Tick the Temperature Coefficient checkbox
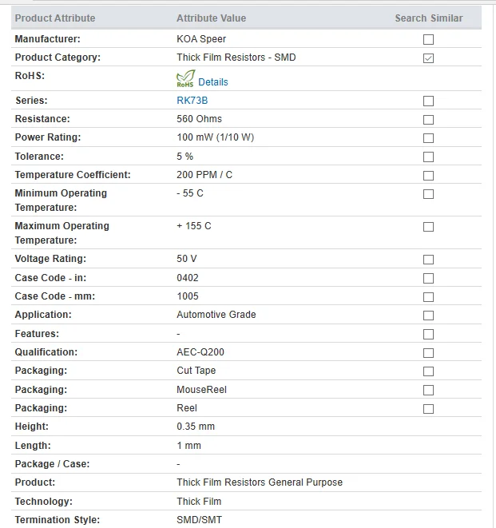Screen dimensions: 496x528 [x=428, y=176]
